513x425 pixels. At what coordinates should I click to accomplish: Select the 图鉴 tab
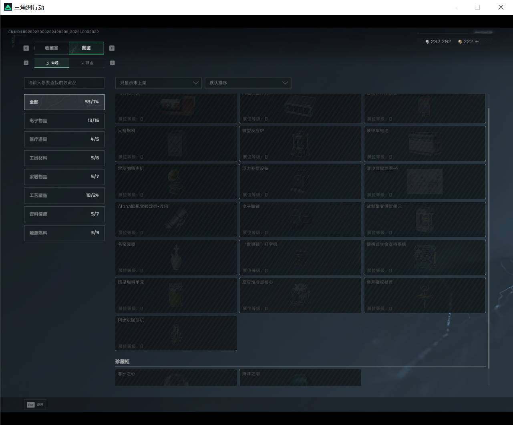click(x=86, y=48)
